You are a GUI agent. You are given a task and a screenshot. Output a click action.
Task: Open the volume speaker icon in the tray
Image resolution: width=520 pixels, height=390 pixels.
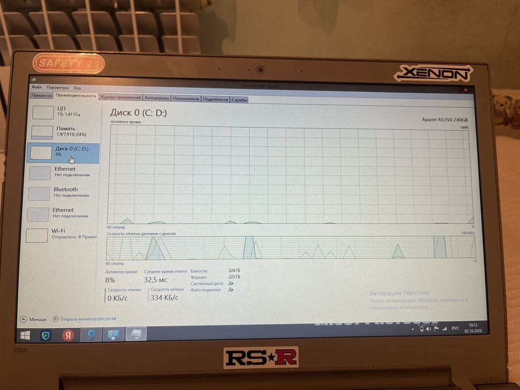click(x=429, y=329)
